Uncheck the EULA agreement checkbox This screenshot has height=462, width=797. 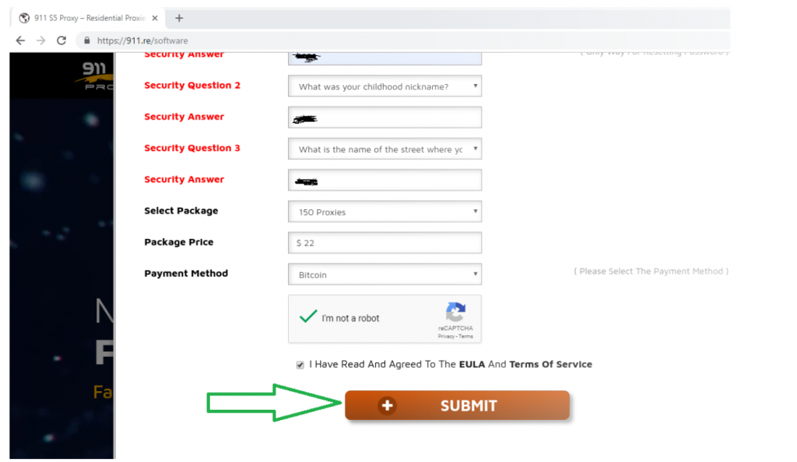click(300, 365)
